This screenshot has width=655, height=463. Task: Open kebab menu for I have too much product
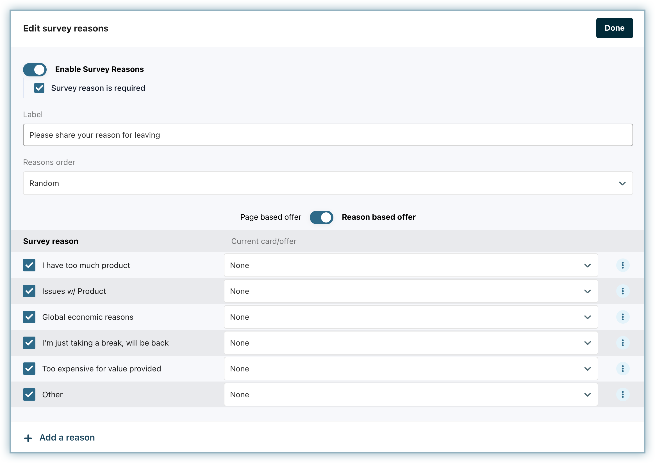tap(622, 265)
